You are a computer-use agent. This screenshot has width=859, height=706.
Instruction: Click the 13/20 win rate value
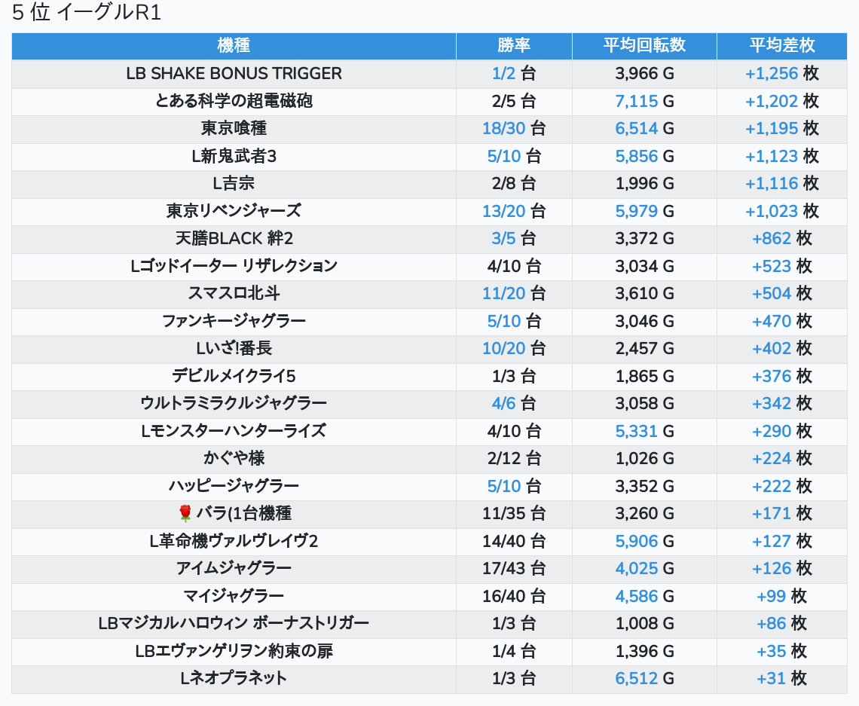point(503,211)
